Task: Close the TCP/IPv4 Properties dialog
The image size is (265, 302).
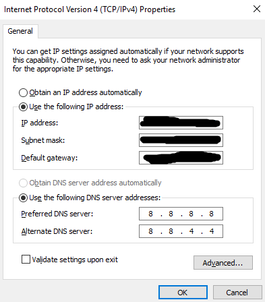Action: pyautogui.click(x=257, y=9)
